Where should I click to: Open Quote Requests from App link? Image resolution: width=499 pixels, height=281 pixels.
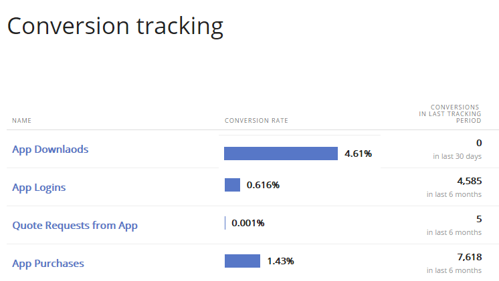click(75, 226)
